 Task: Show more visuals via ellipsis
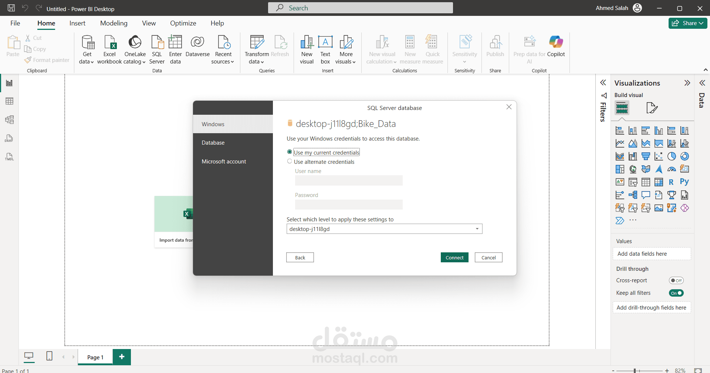pos(633,220)
